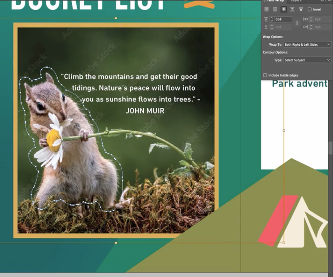Click the Top Offset 0p8 field

pyautogui.click(x=283, y=20)
